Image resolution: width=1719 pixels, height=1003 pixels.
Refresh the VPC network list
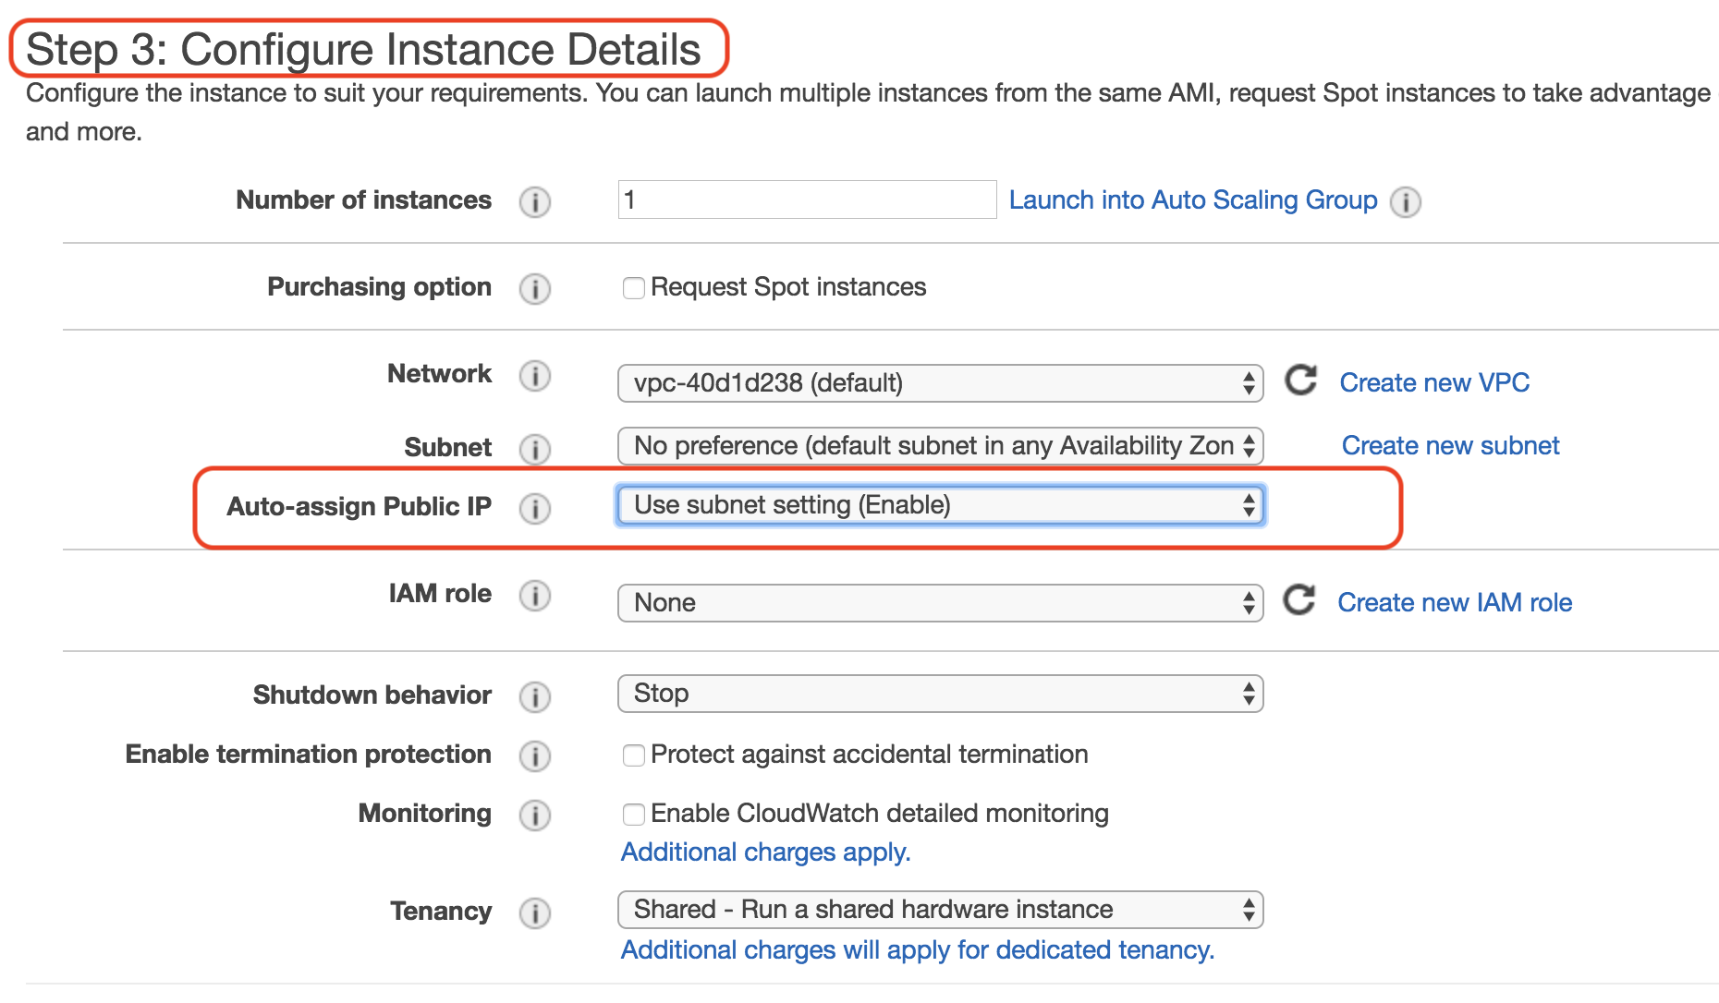1301,381
